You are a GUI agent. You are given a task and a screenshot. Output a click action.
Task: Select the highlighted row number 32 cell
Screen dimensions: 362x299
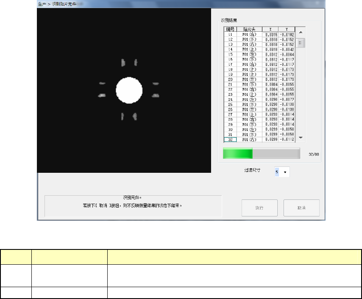230,140
